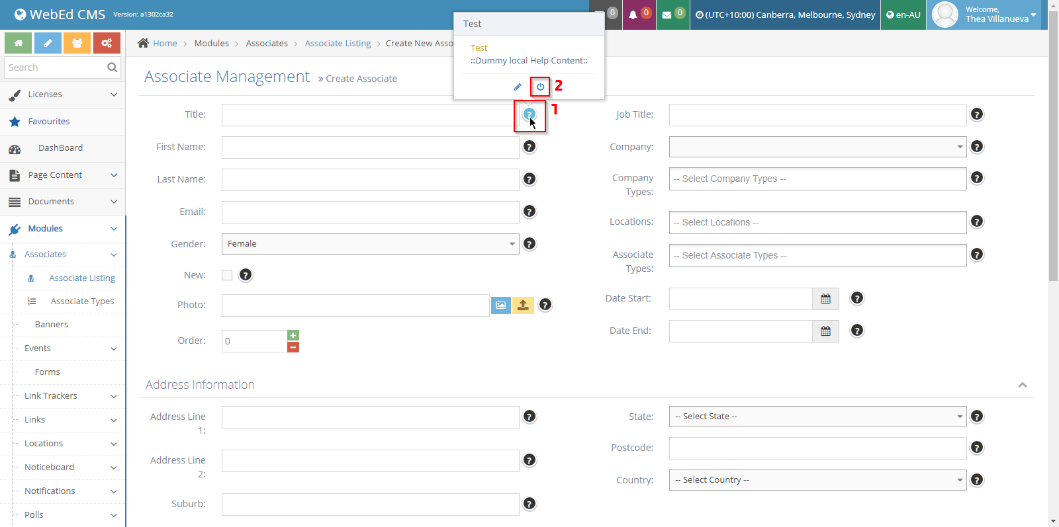Screen dimensions: 1059x527
Task: Open the Select State dropdown
Action: [817, 417]
